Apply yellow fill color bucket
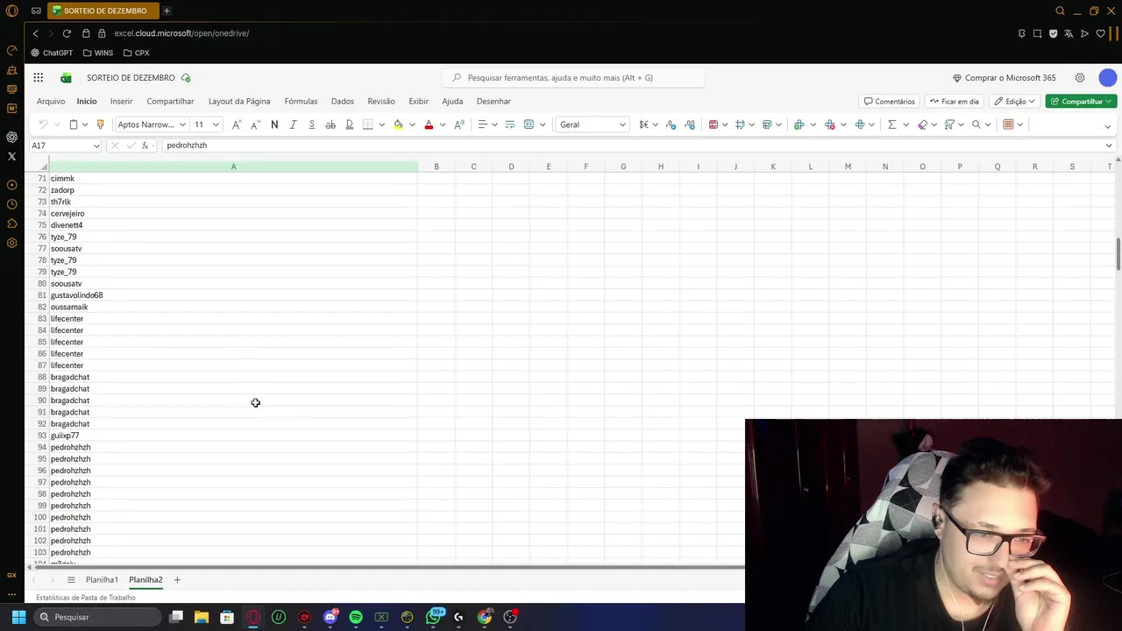 click(398, 124)
